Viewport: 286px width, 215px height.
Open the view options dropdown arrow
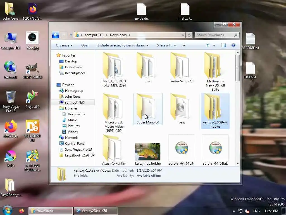(214, 45)
